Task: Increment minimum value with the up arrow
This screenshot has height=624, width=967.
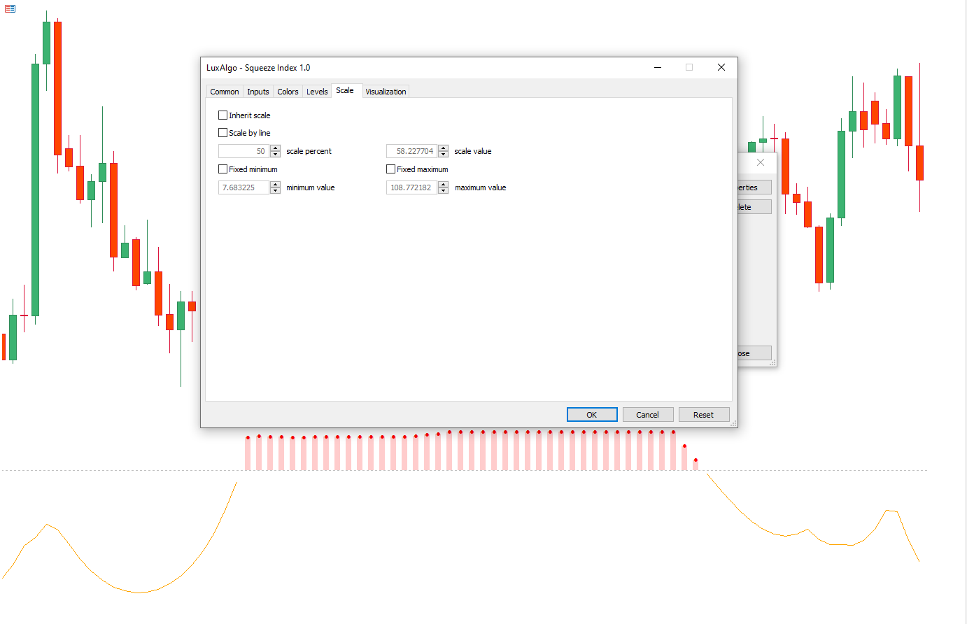Action: click(276, 185)
